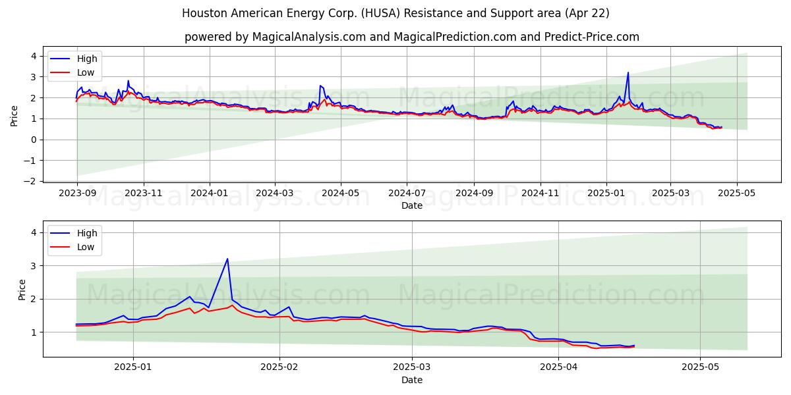Viewport: 791px width, 395px height.
Task: Click the "2024-09" x-axis tick label
Action: [x=474, y=193]
